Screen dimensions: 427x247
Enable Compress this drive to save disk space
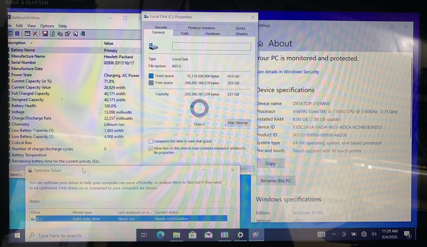(151, 141)
